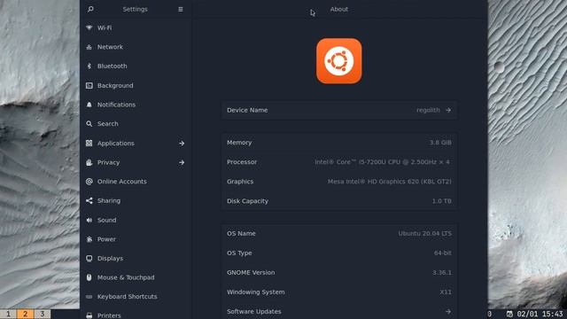The height and width of the screenshot is (319, 567).
Task: Click the Sound speaker icon
Action: [89, 220]
